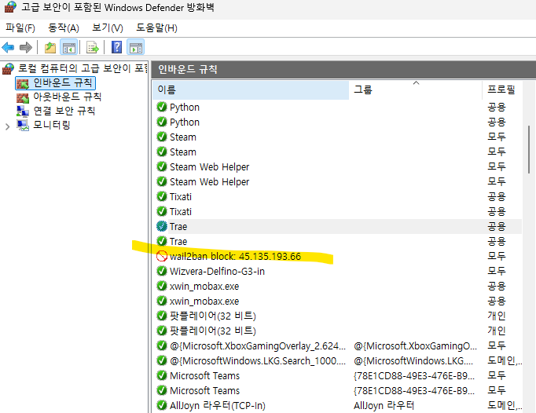Click the green check icon beside AllJoyn 라우터(TCP-In)
Viewport: 536px width, 413px height.
tap(161, 405)
